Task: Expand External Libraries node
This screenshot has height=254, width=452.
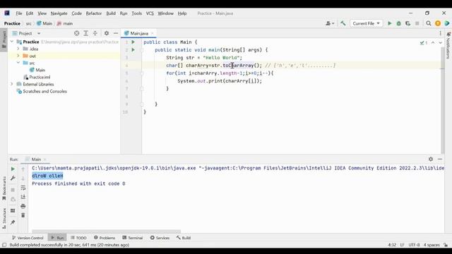Action: coord(12,84)
